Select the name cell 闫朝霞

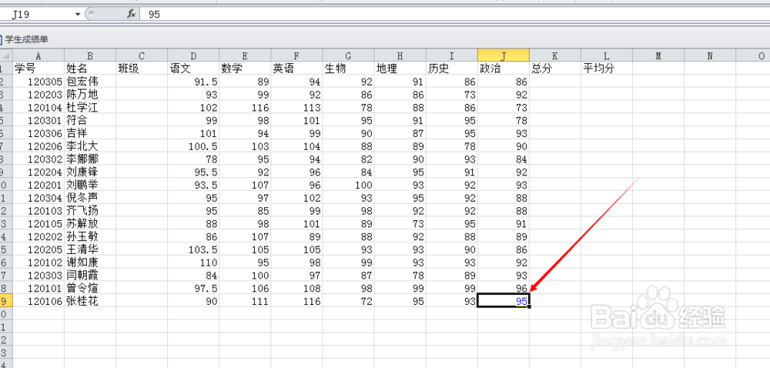coord(90,276)
